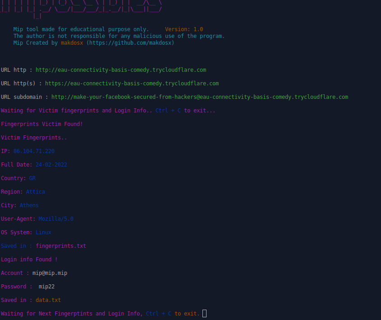
Task: Click the City value Athens
Action: click(29, 205)
